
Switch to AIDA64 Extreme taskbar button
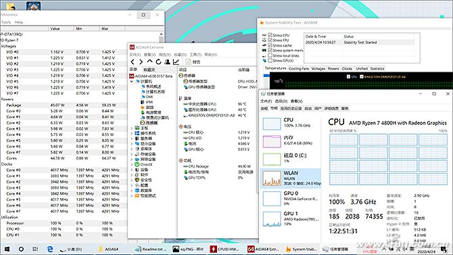tap(263, 249)
